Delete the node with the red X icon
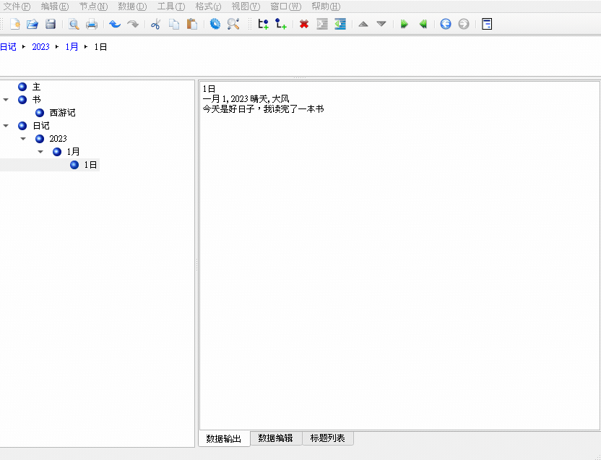This screenshot has height=460, width=601. point(304,24)
